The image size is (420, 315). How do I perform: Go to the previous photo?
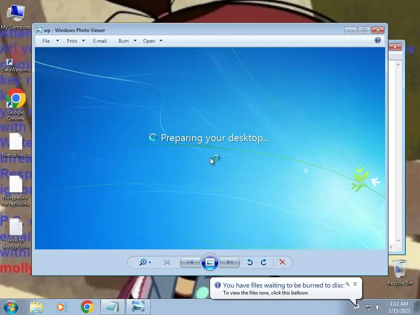(x=190, y=262)
